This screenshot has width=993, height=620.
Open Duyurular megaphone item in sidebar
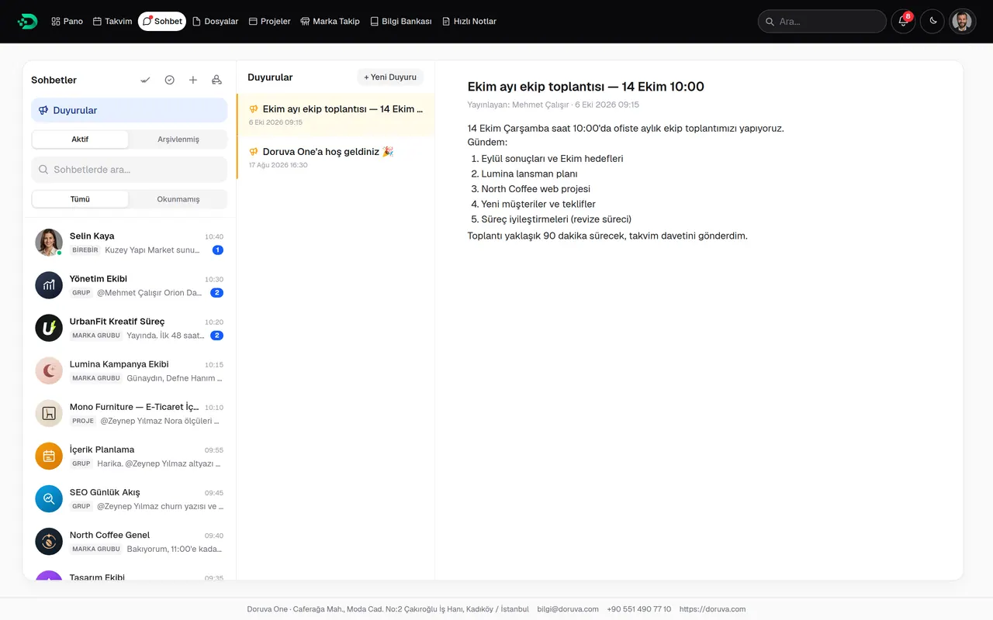tap(130, 110)
